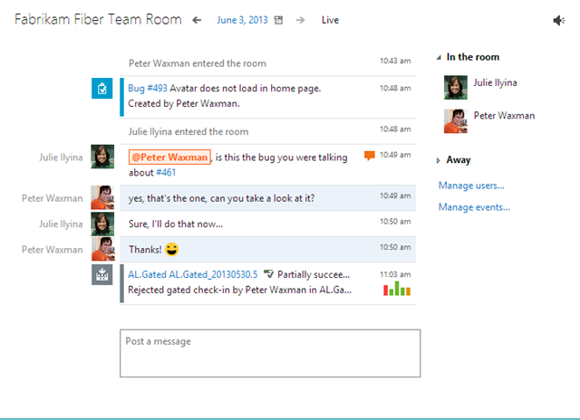Open the calendar date picker icon

pos(278,20)
